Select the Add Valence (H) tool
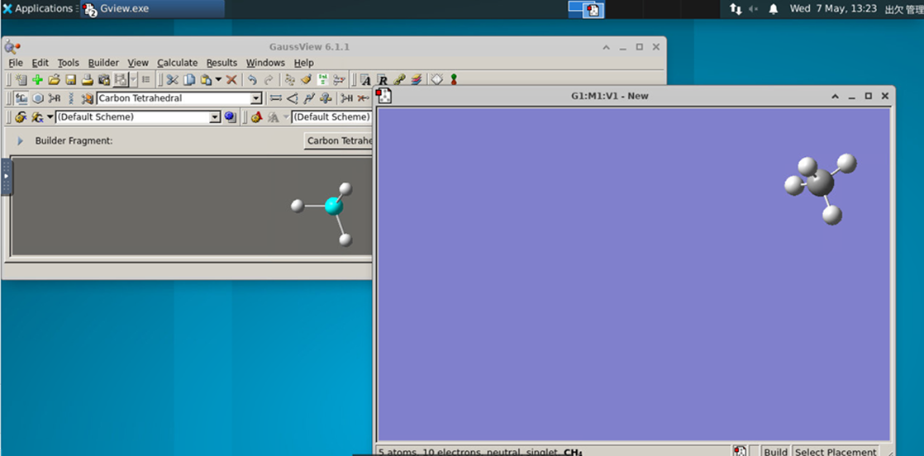Viewport: 924px width, 456px height. click(x=347, y=98)
